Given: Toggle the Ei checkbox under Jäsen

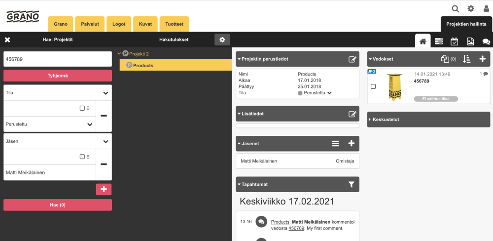Looking at the screenshot, I should point(82,157).
